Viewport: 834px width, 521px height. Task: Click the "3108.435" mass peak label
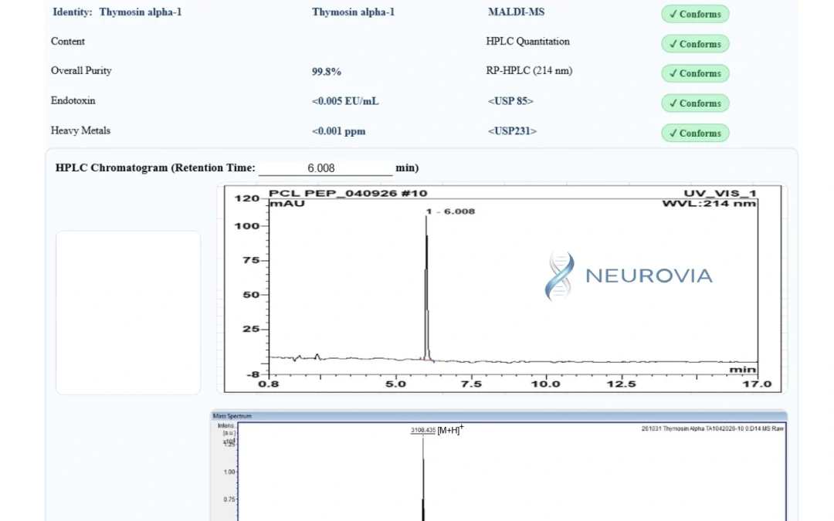[x=423, y=430]
